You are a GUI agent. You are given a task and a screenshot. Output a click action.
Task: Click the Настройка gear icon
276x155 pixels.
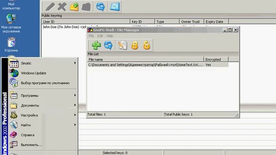(13, 115)
